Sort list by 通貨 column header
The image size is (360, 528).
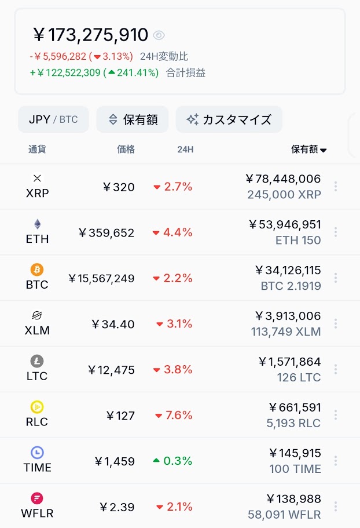click(x=37, y=149)
